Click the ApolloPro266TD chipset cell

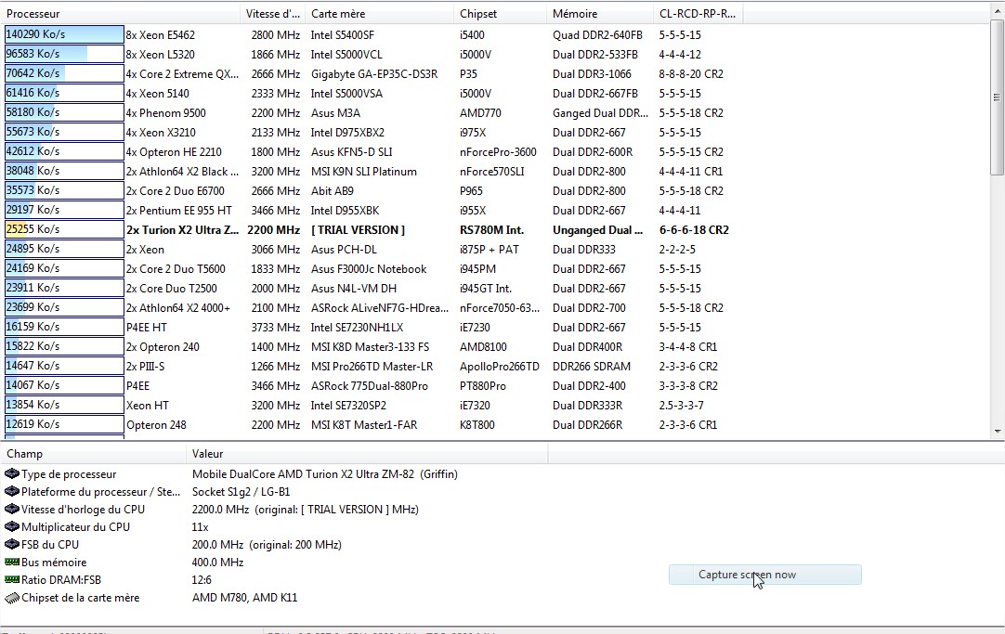pyautogui.click(x=500, y=367)
